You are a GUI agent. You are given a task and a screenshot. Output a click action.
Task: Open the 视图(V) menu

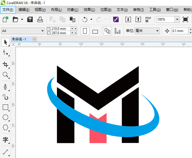[40, 10]
